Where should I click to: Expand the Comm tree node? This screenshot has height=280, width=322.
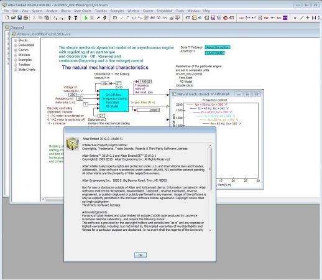tap(16, 50)
